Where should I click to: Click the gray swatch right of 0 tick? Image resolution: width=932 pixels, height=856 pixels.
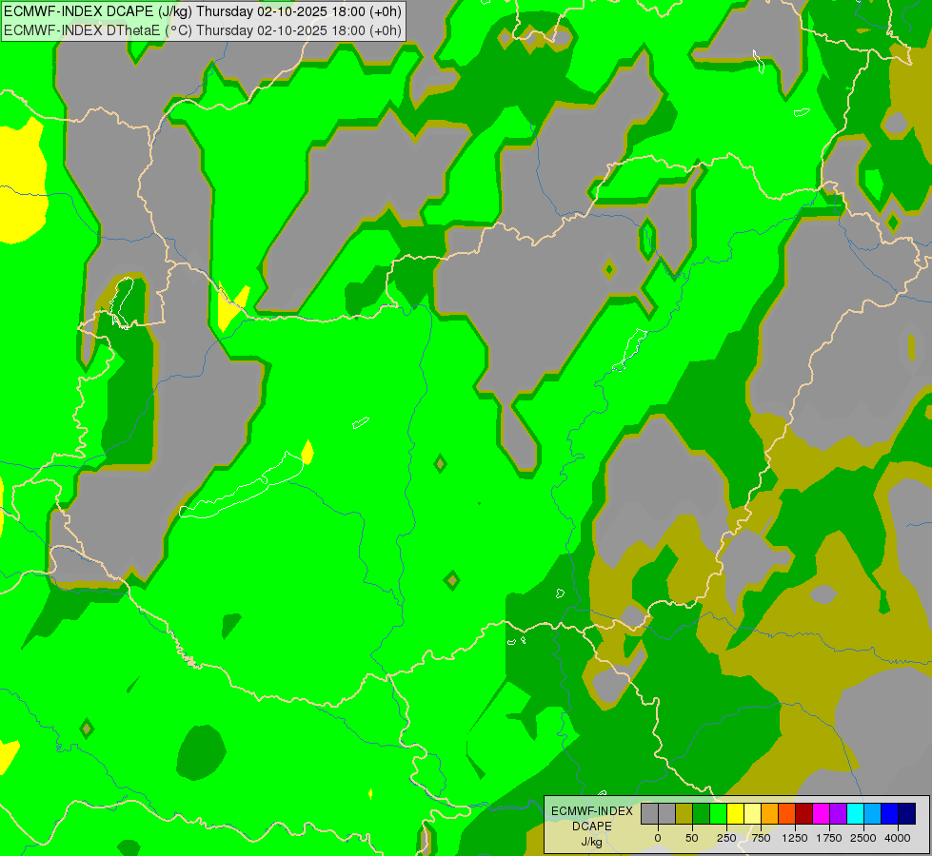coord(667,813)
